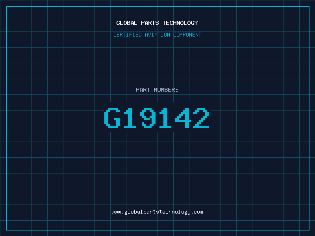315x236 pixels.
Task: Click the GLOBAL PARTS-TECHNOLOGY heading
Action: [x=157, y=23]
